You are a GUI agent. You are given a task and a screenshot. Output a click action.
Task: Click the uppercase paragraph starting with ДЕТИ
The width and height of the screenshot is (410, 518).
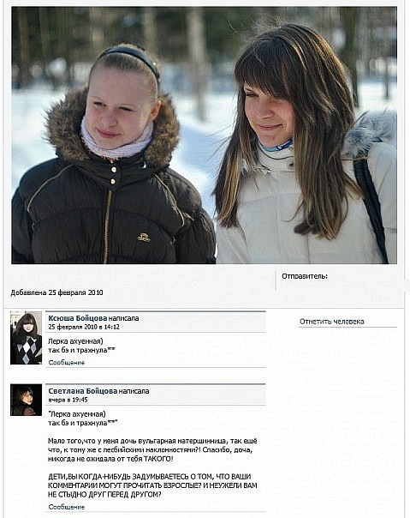coord(152,485)
